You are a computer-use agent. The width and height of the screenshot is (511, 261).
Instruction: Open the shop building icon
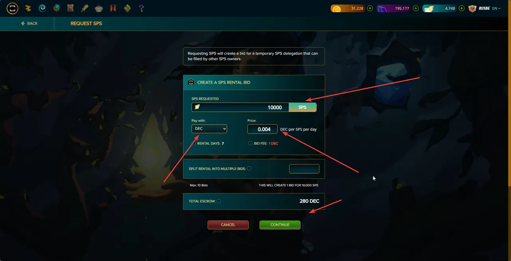click(99, 8)
